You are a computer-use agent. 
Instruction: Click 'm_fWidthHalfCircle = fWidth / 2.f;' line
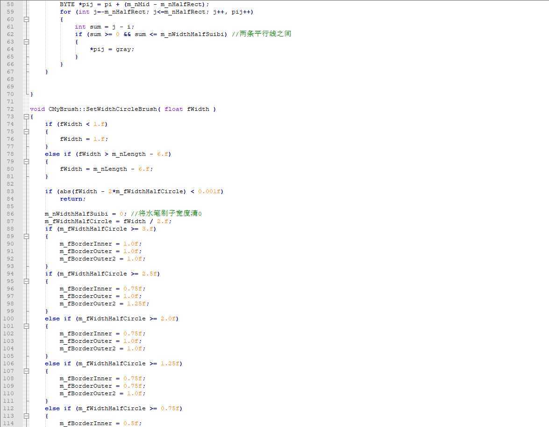[108, 221]
